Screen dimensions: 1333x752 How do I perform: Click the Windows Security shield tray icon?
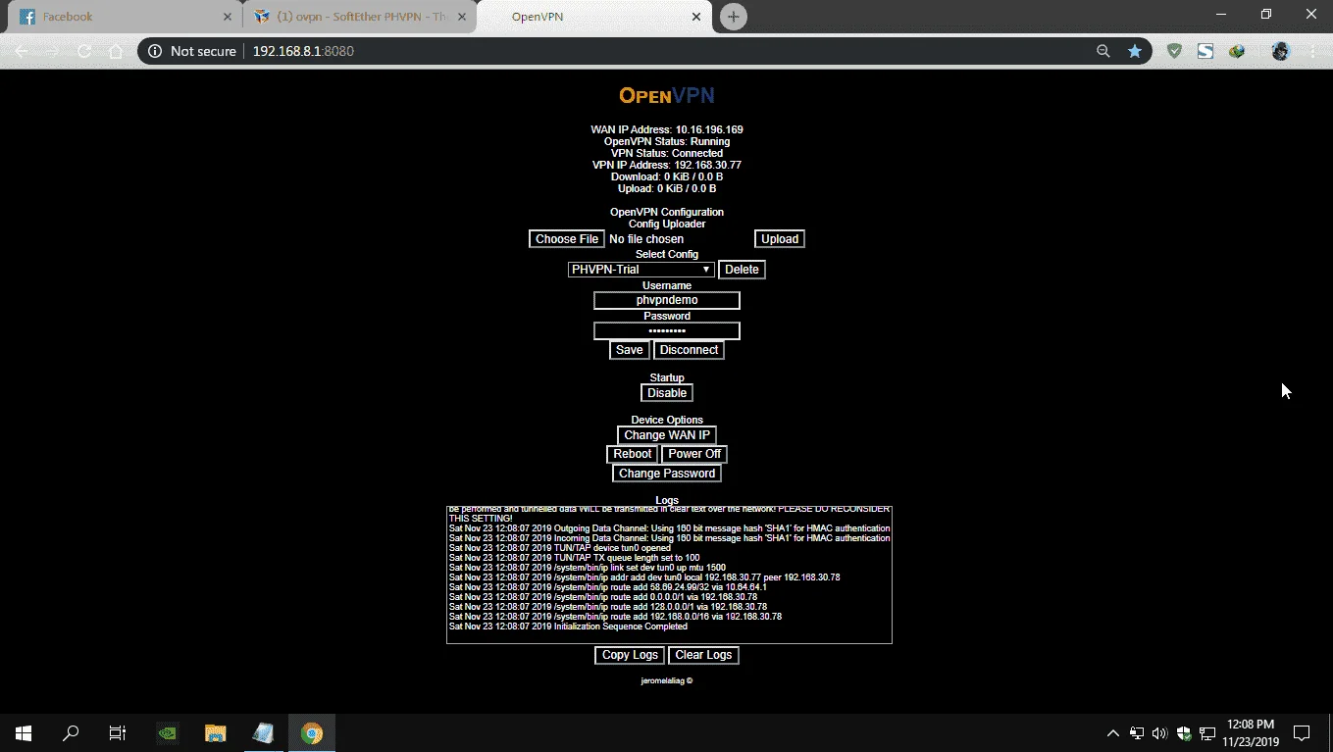[x=1185, y=732]
